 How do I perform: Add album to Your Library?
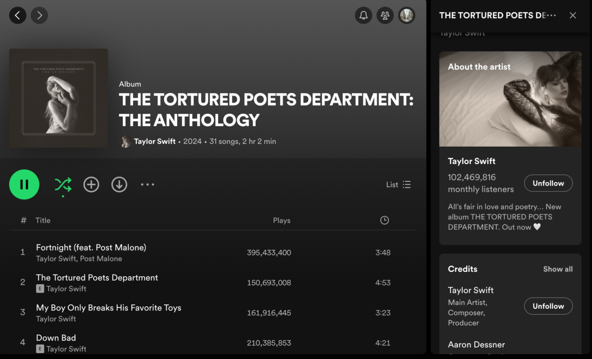pos(91,185)
